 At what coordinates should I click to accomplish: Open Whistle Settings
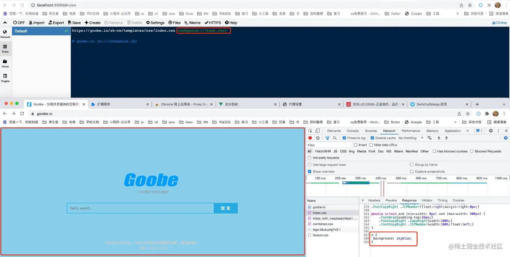click(155, 23)
